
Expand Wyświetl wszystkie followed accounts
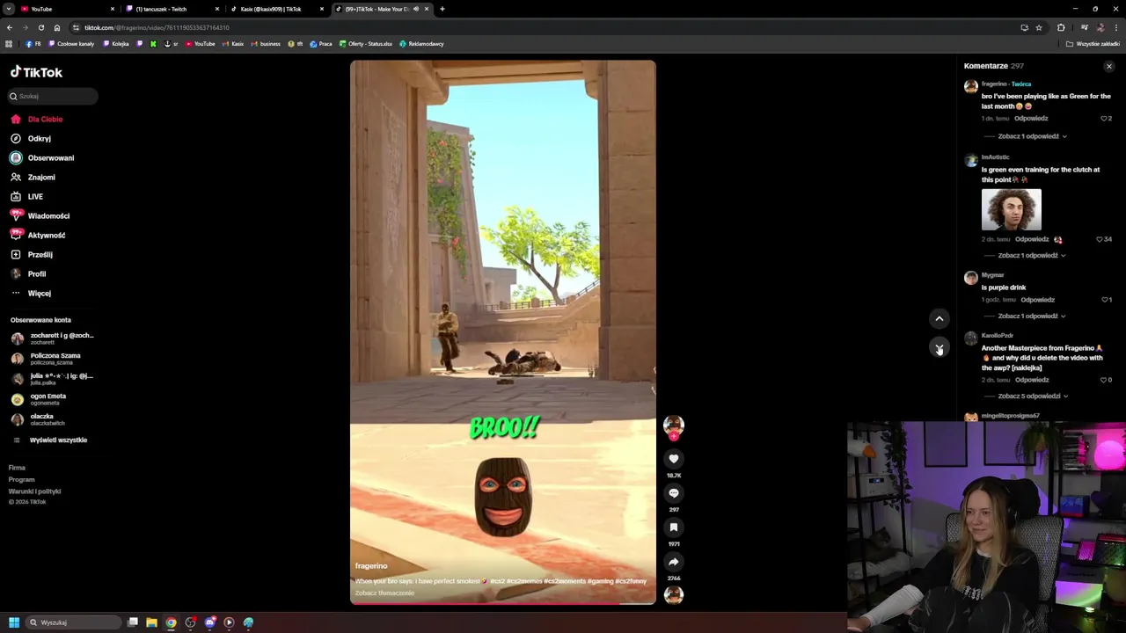point(58,440)
